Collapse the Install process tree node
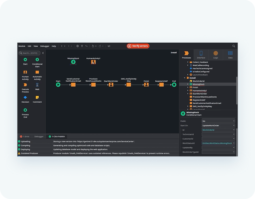This screenshot has height=199, width=255. (184, 78)
